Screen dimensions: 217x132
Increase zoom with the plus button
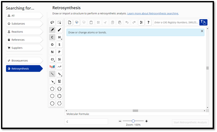click(x=147, y=121)
